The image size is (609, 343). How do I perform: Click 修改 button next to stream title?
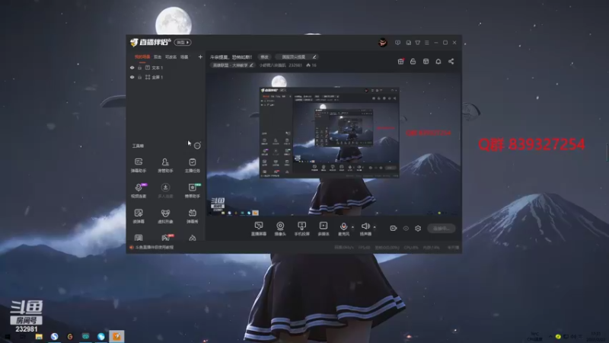(264, 56)
